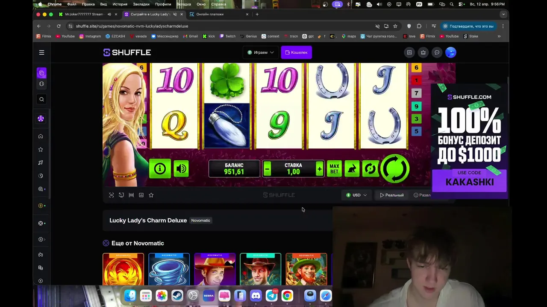
Task: Open the Twitch bookmark
Action: [227, 36]
